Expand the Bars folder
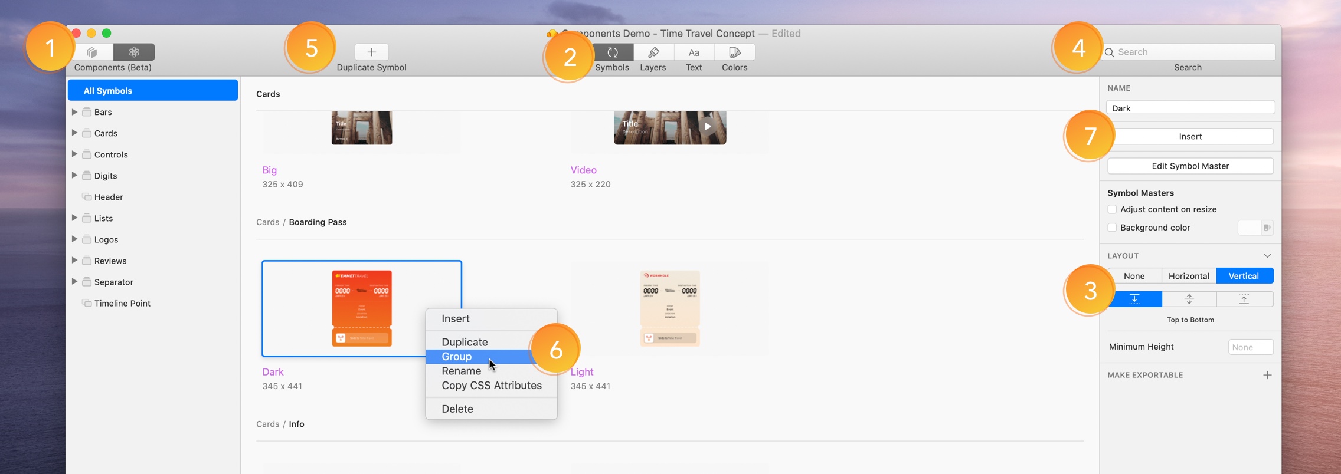 tap(74, 112)
